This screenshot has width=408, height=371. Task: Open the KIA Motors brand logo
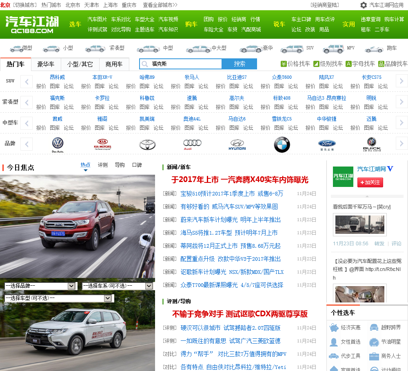point(102,144)
